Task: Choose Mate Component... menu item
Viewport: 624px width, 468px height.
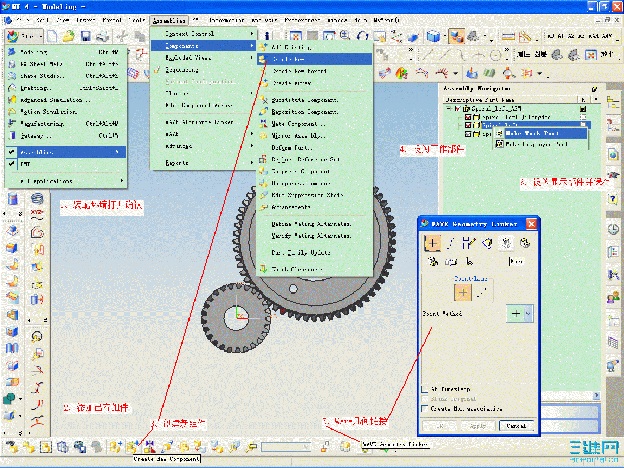Action: click(314, 123)
